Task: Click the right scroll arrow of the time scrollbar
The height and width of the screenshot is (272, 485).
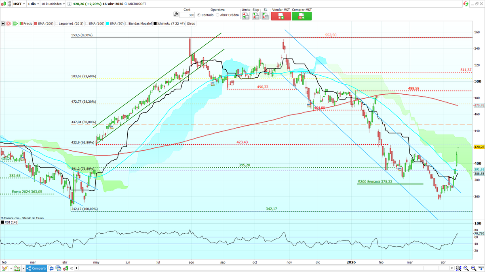Action: click(x=453, y=268)
